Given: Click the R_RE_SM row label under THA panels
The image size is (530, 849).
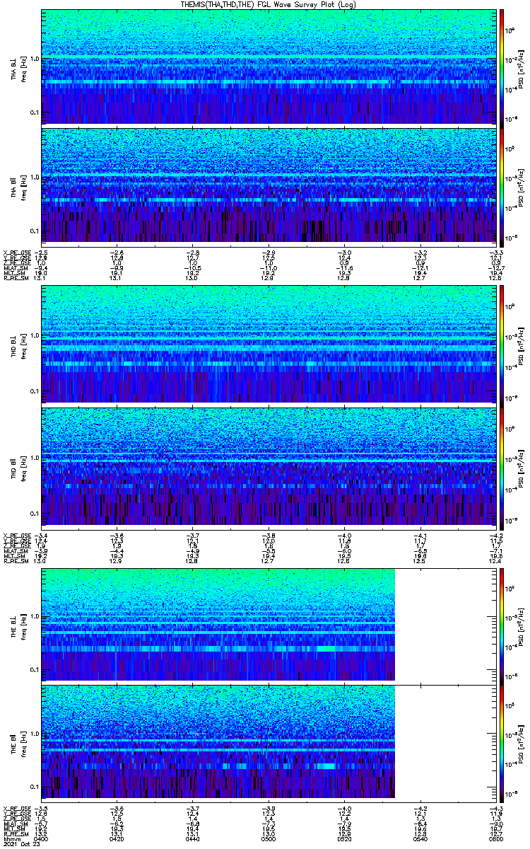Looking at the screenshot, I should 15,279.
